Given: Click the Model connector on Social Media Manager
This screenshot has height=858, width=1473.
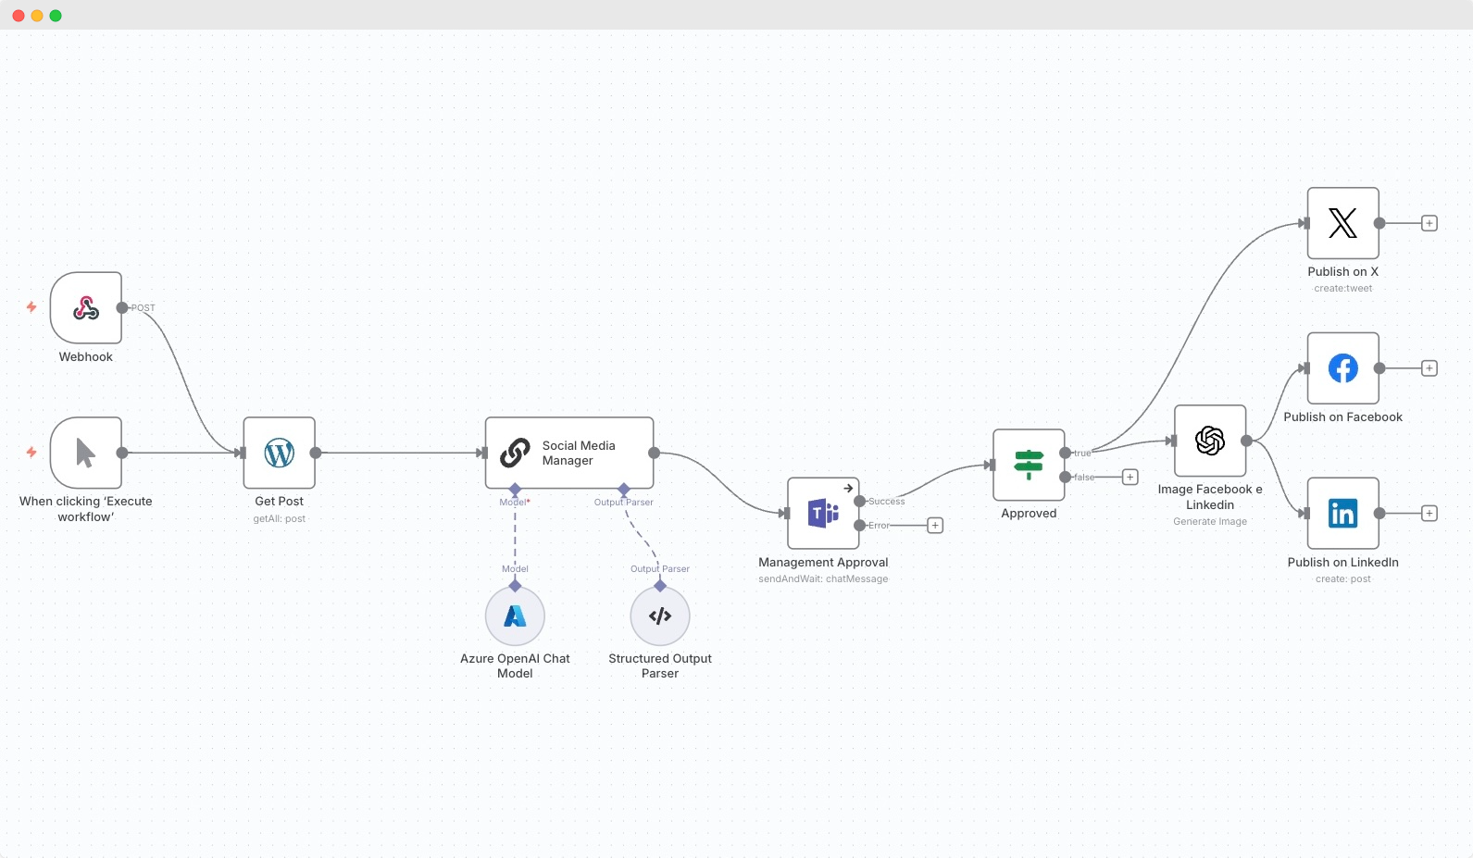Looking at the screenshot, I should point(515,489).
